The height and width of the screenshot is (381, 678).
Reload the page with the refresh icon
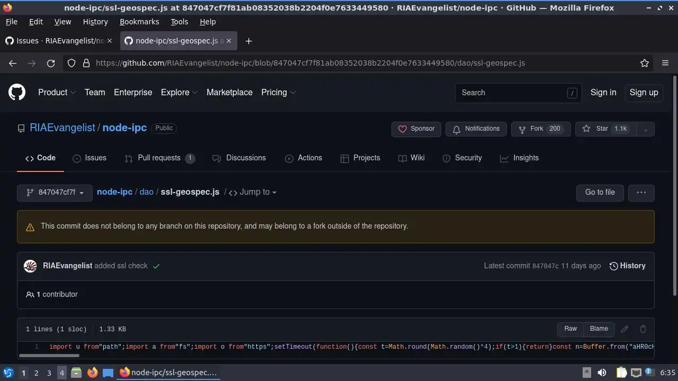click(x=51, y=63)
